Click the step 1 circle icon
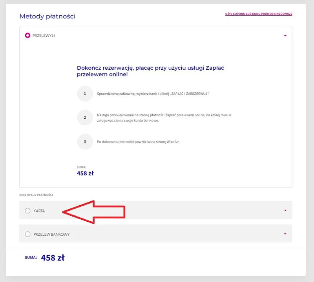This screenshot has height=282, width=314. (x=85, y=94)
